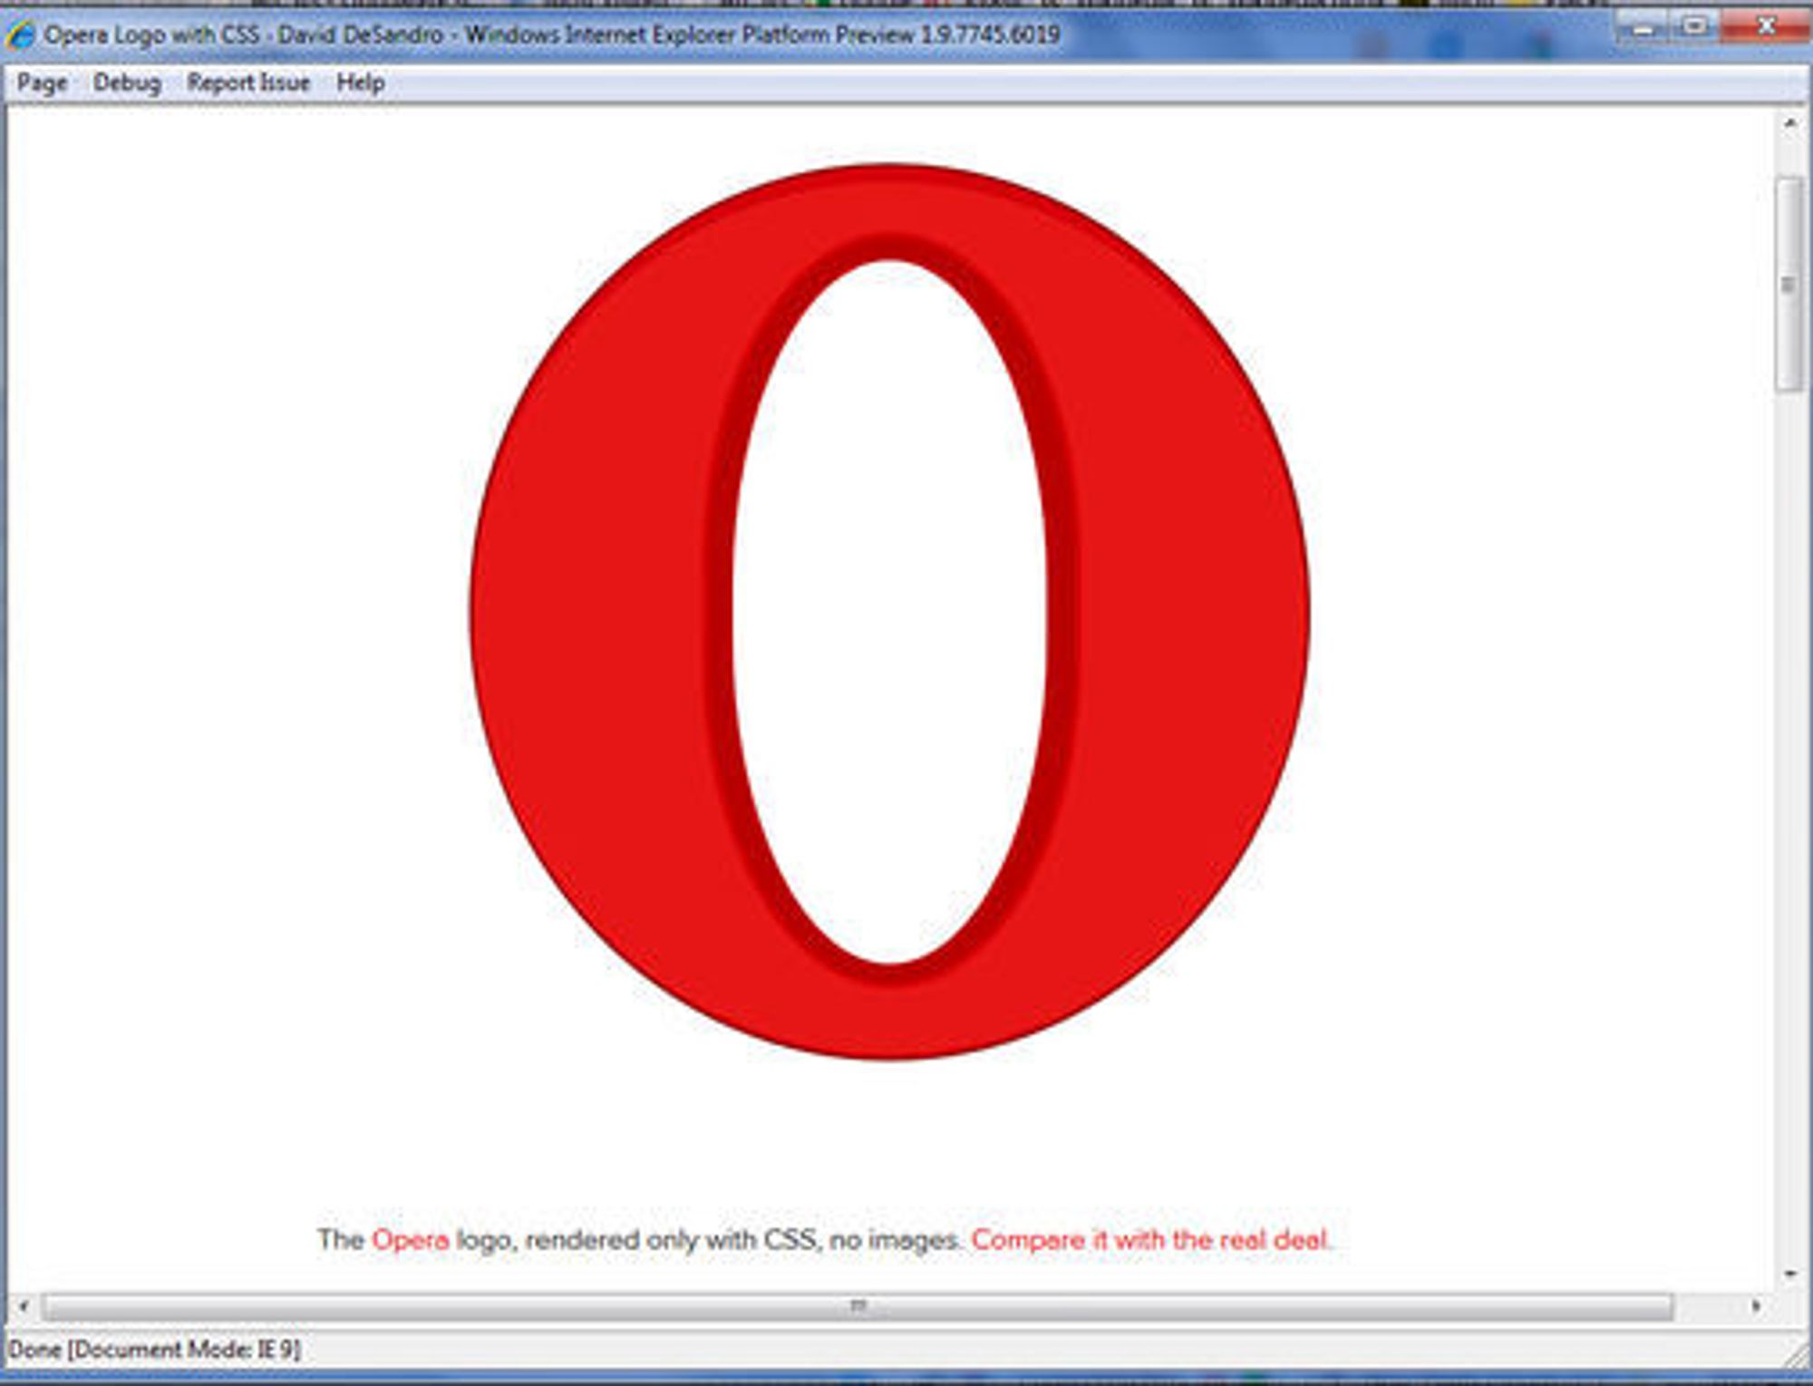Open the Page menu
This screenshot has height=1386, width=1813.
pos(42,83)
